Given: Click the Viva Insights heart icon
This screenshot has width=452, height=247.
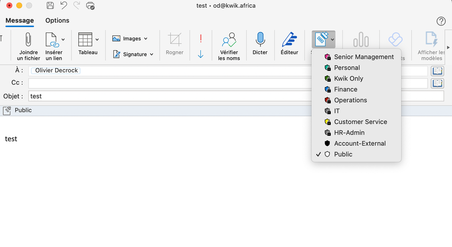Looking at the screenshot, I should (395, 39).
